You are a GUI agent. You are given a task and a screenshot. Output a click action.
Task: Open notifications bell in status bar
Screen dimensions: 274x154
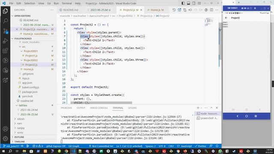pos(217,146)
